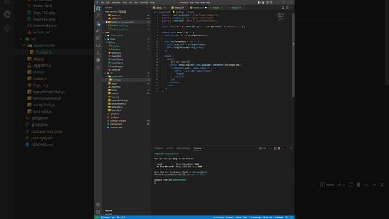This screenshot has width=389, height=219.
Task: Open the Extensions view in activity bar
Action: click(x=98, y=38)
